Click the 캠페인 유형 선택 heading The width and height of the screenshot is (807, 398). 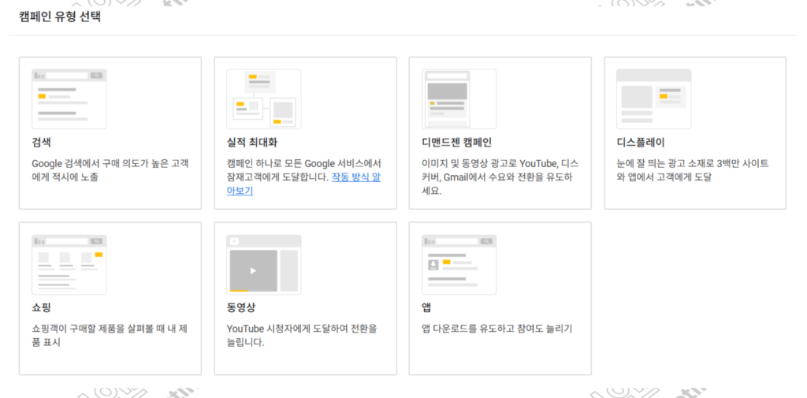click(60, 17)
